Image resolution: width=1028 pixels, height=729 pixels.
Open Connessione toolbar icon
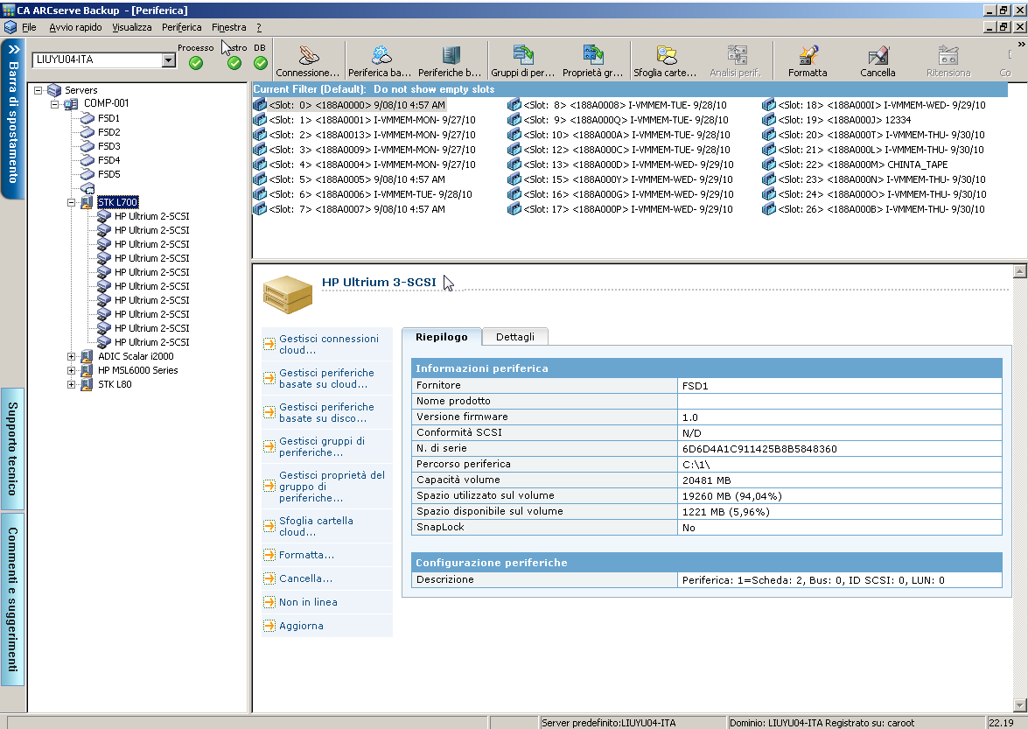[x=308, y=56]
